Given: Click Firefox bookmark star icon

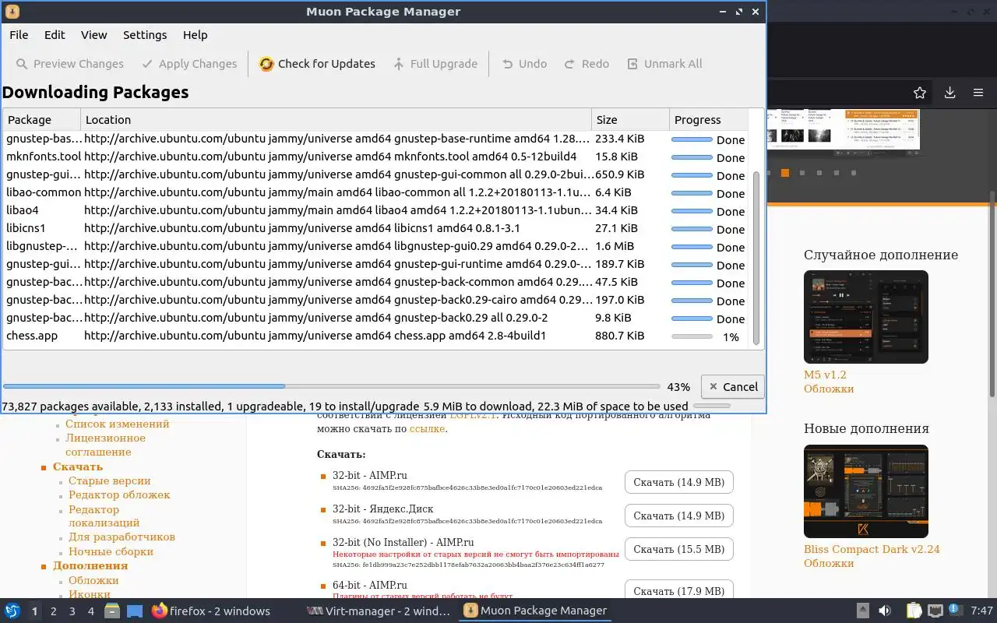Looking at the screenshot, I should [920, 93].
